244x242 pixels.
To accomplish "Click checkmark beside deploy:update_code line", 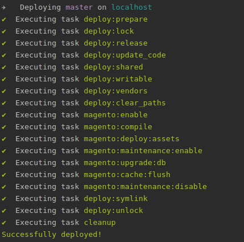I will 4,55.
